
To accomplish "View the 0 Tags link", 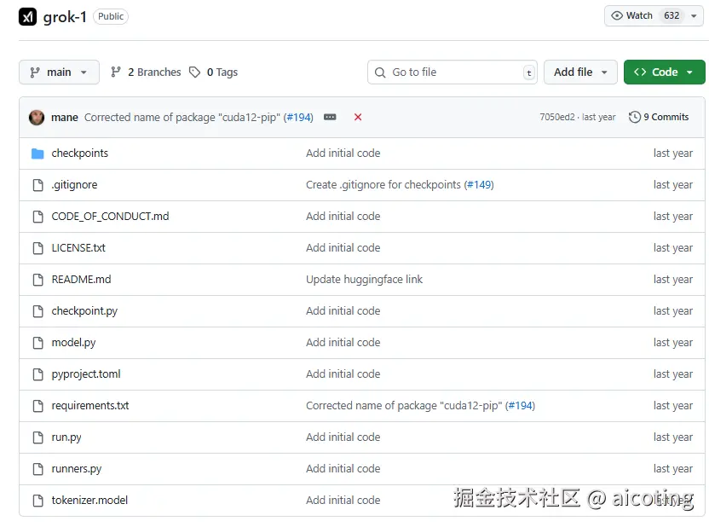I will coord(213,72).
